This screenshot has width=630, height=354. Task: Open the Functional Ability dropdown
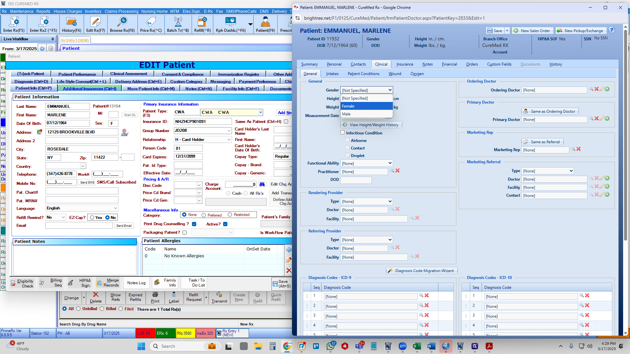click(x=367, y=163)
